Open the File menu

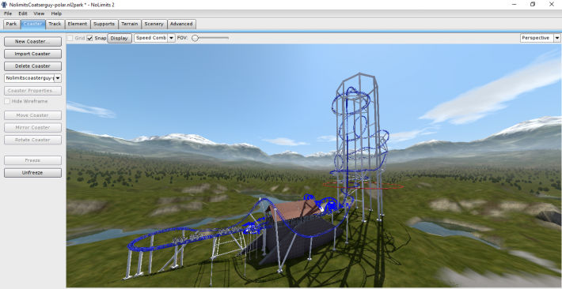click(x=8, y=13)
